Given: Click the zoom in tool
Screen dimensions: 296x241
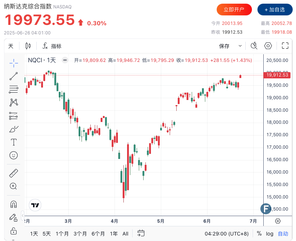Looking at the screenshot, I should tap(14, 186).
